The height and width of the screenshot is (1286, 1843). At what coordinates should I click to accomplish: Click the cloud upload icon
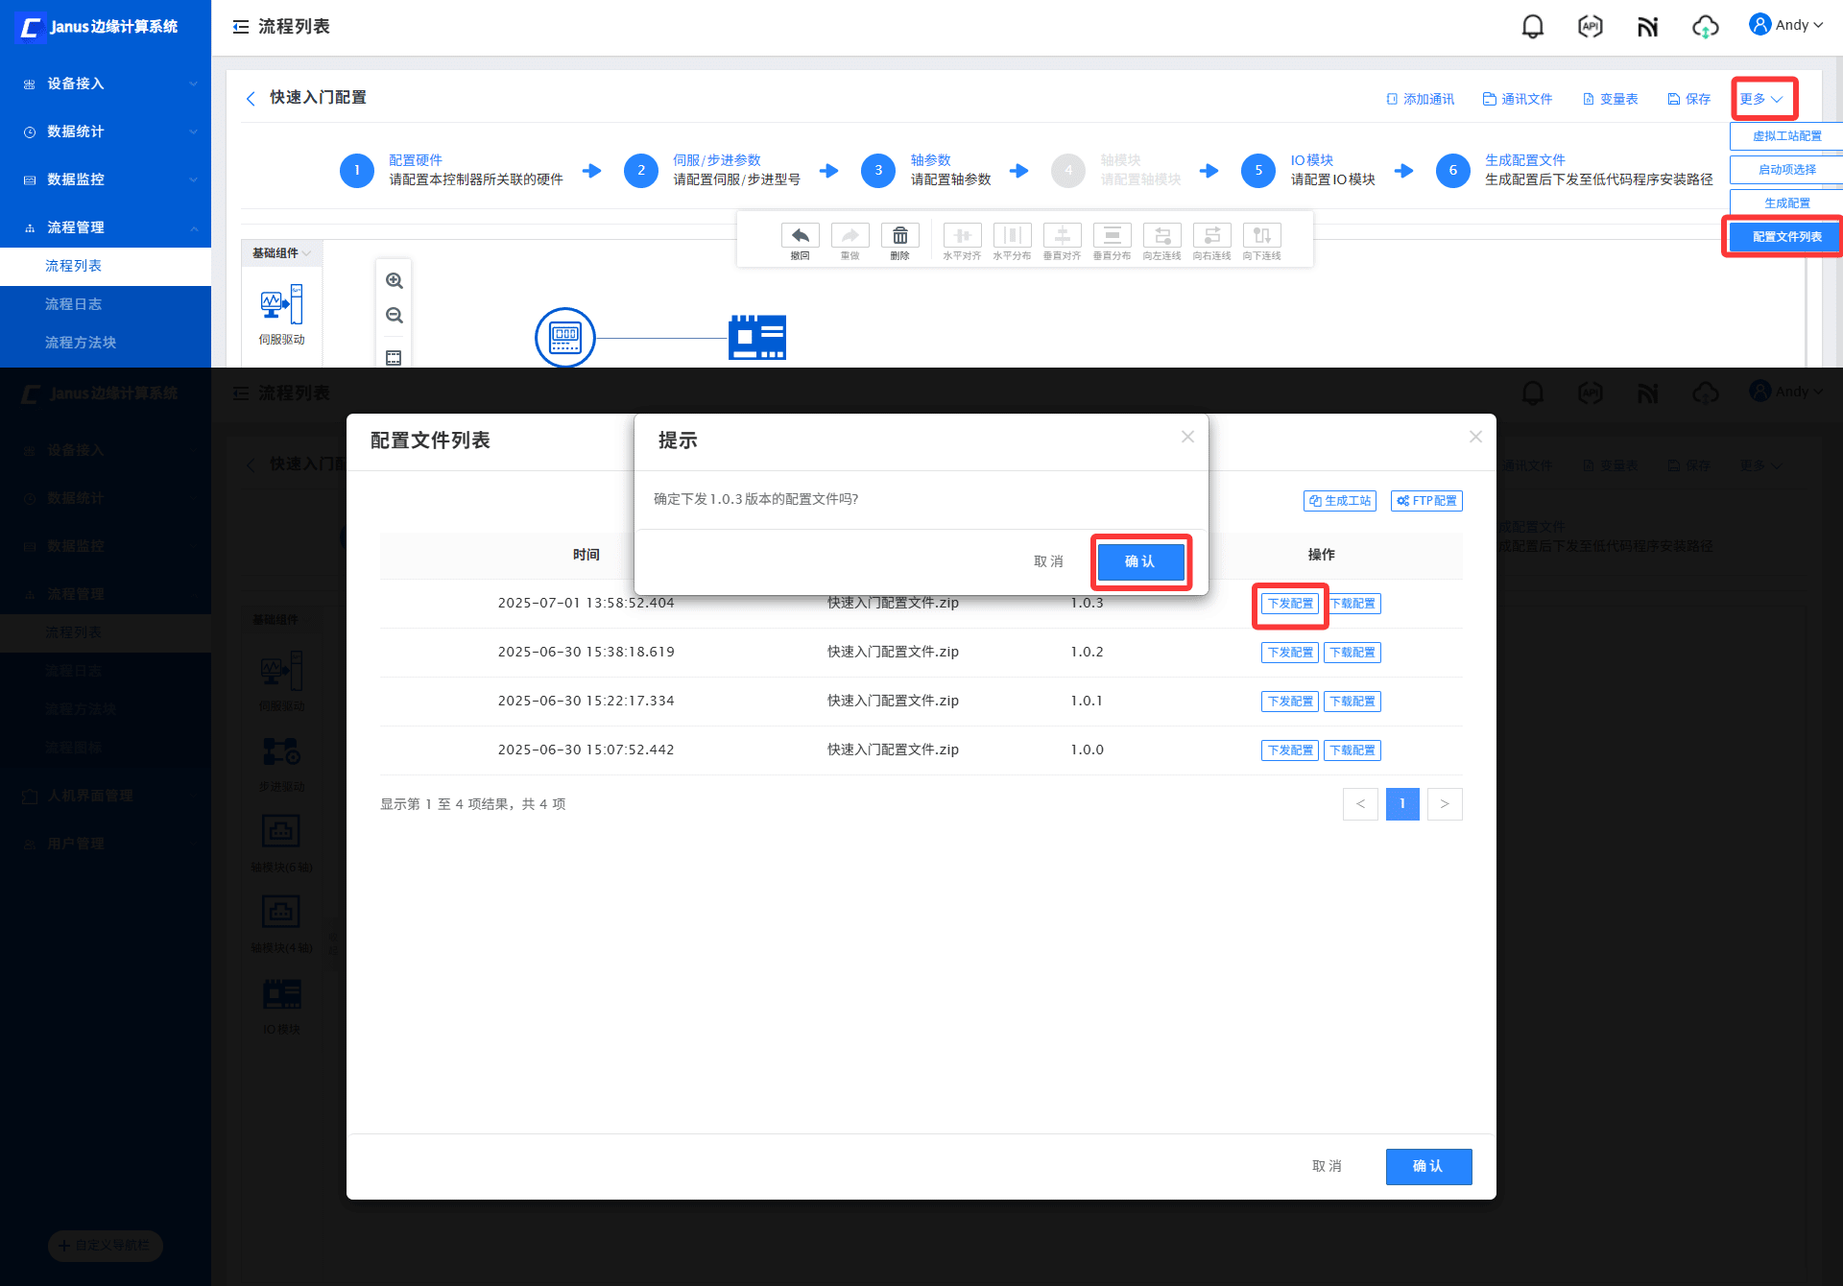(1705, 26)
